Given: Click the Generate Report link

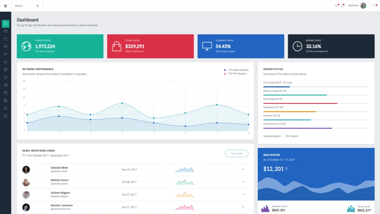Looking at the screenshot, I should (272, 136).
